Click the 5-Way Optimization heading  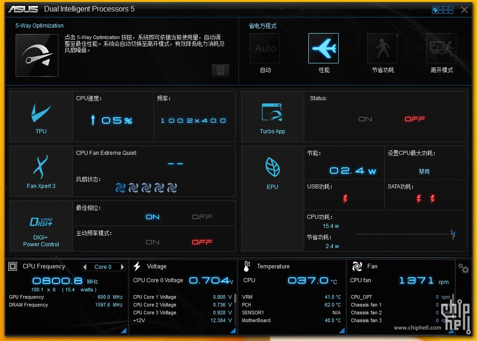pyautogui.click(x=40, y=26)
